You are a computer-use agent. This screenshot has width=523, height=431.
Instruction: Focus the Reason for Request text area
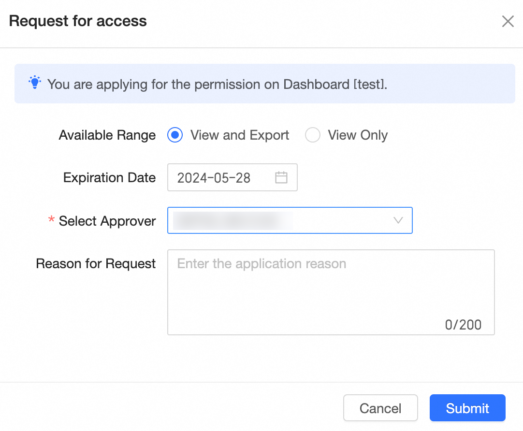click(331, 290)
